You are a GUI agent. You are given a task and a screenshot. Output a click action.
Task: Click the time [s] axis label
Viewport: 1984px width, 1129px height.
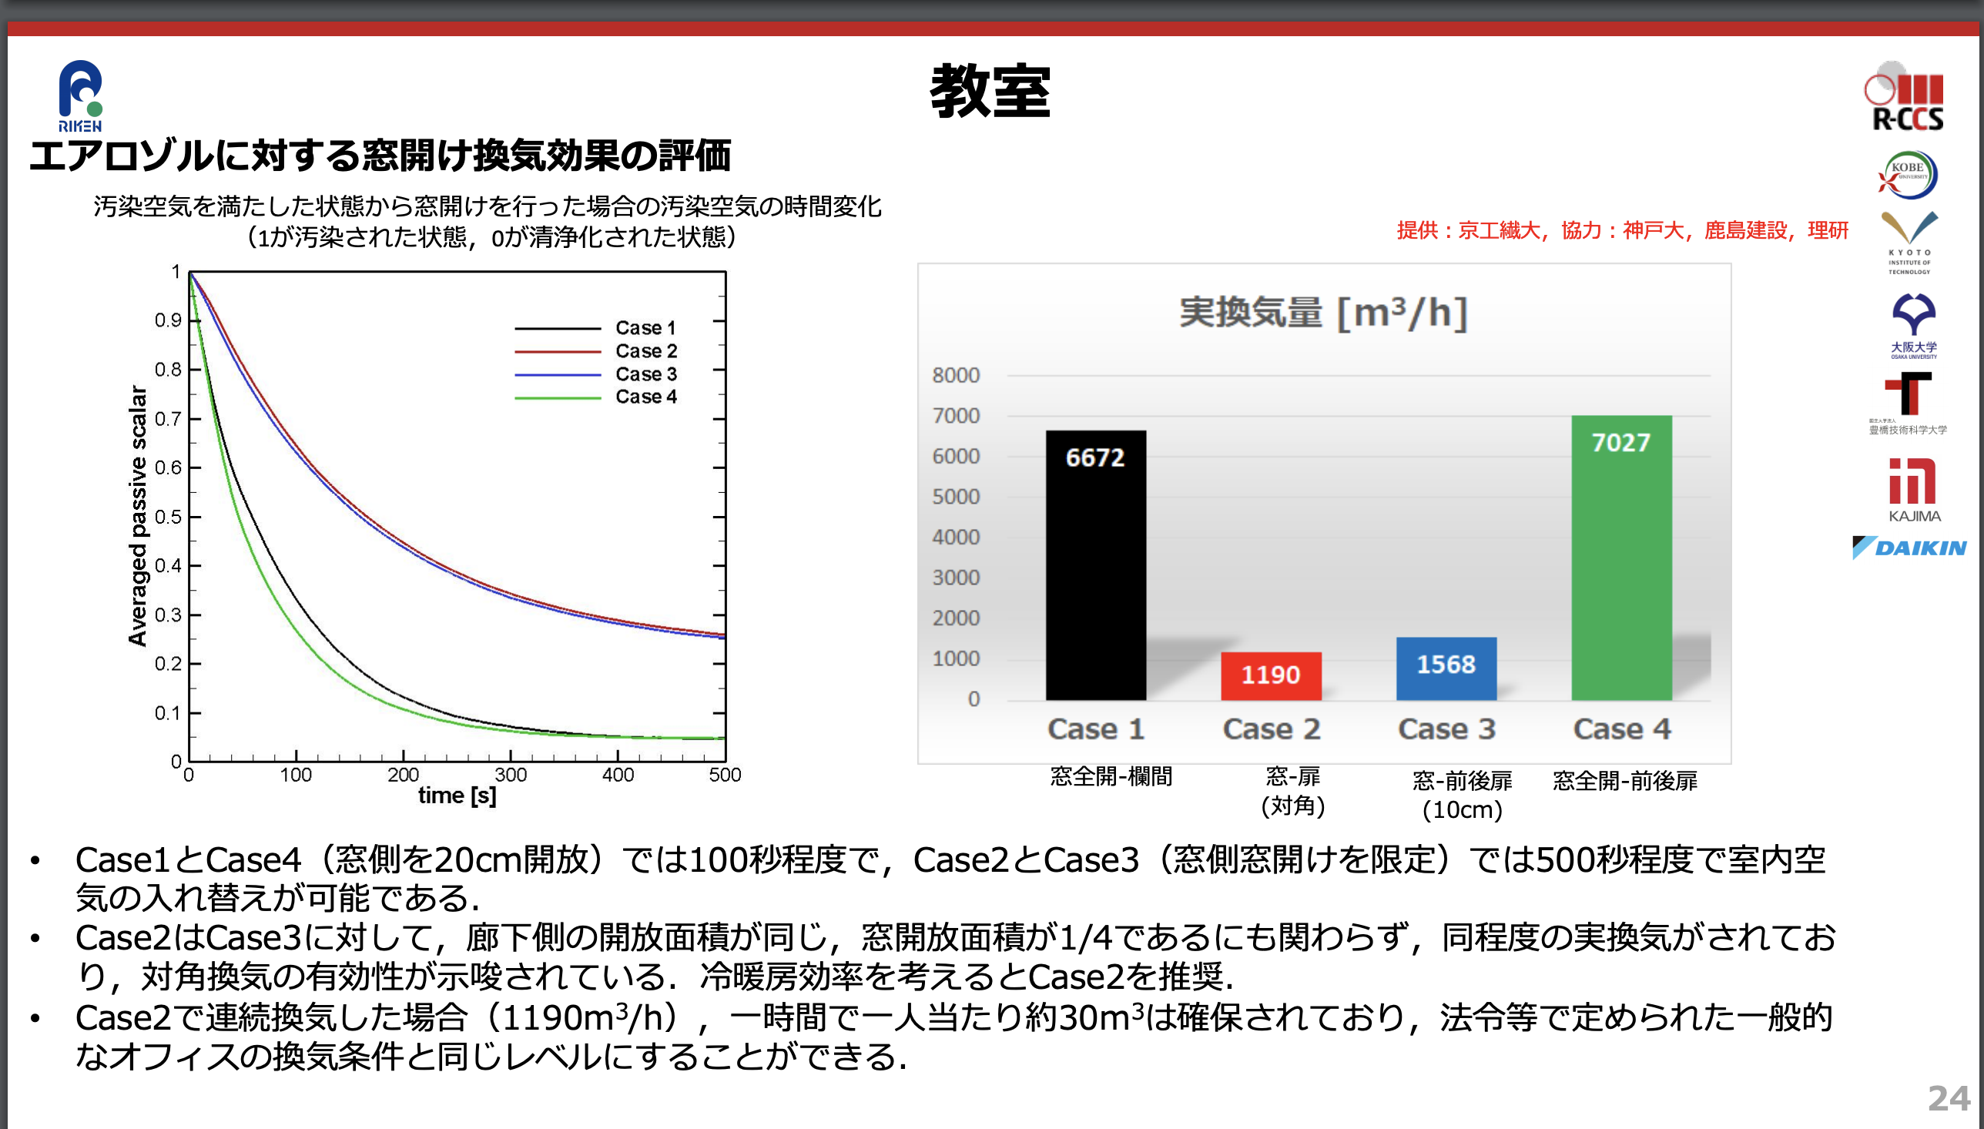point(457,796)
